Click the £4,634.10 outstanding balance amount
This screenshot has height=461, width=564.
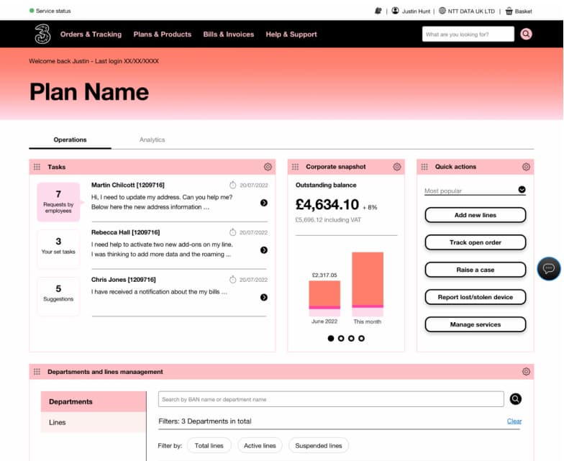tap(327, 204)
